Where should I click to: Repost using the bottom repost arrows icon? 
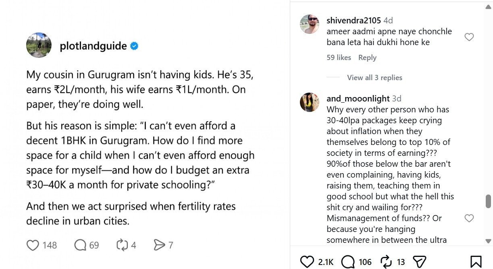tap(386, 262)
